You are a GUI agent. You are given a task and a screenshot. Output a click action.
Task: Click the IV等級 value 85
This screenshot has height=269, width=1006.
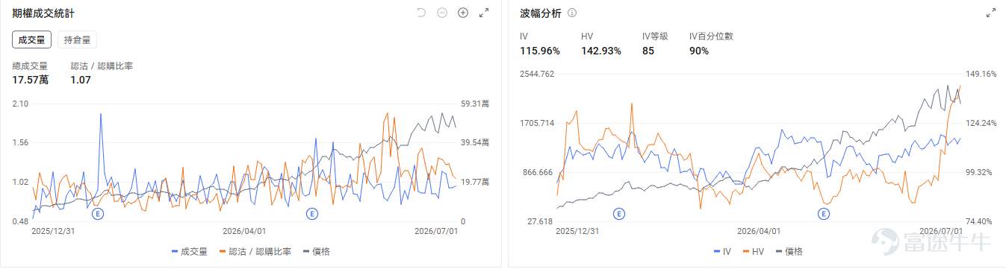point(648,51)
